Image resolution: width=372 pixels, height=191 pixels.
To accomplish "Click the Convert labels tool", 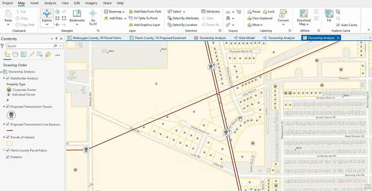I will pos(283,18).
